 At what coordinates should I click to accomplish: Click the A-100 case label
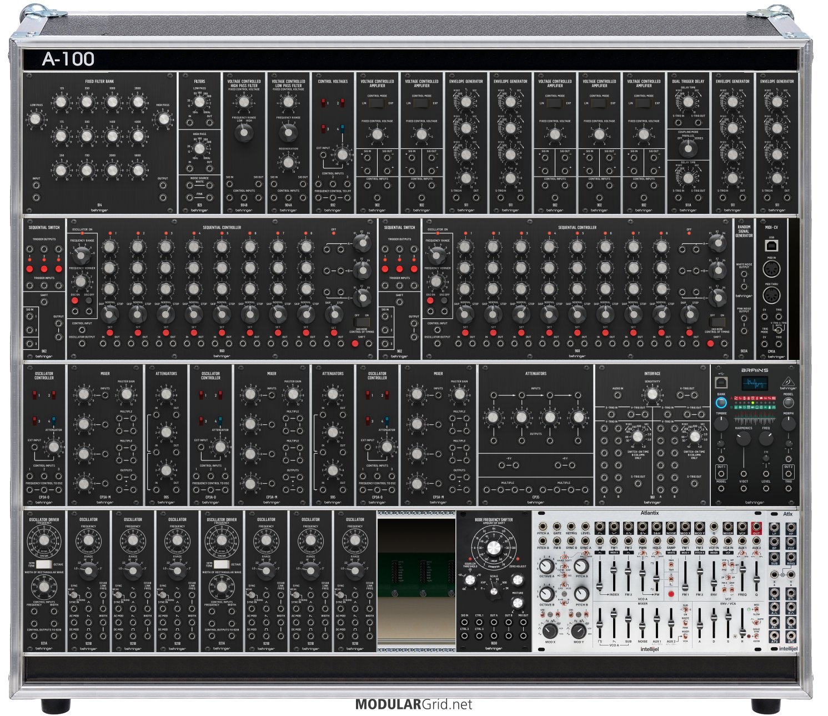pos(68,59)
